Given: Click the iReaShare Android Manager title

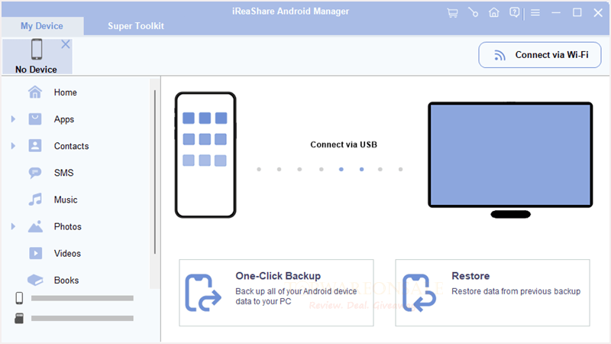Looking at the screenshot, I should click(x=290, y=11).
